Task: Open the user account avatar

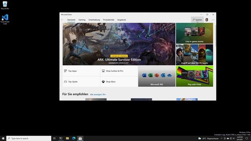Action: tap(207, 20)
